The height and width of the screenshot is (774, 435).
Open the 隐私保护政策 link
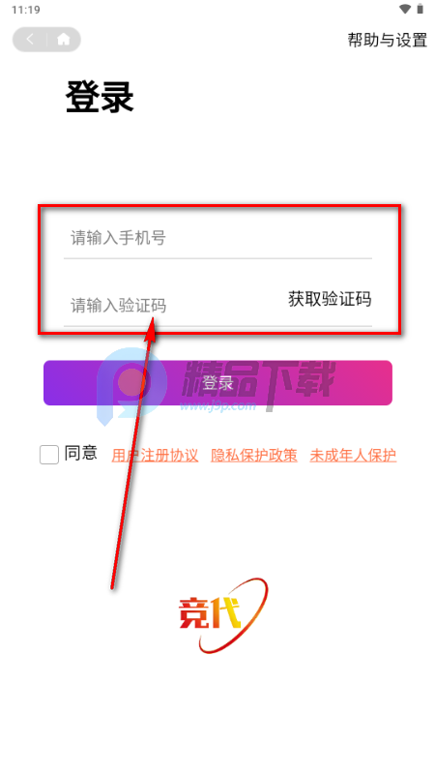click(254, 455)
